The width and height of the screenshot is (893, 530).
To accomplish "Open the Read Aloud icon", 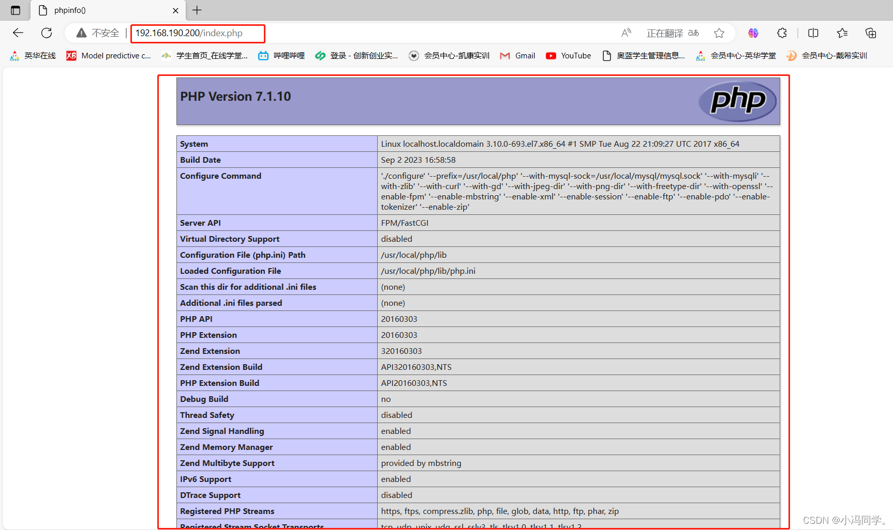I will point(626,33).
